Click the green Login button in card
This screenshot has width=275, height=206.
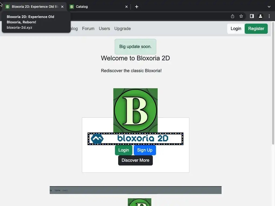tap(124, 150)
